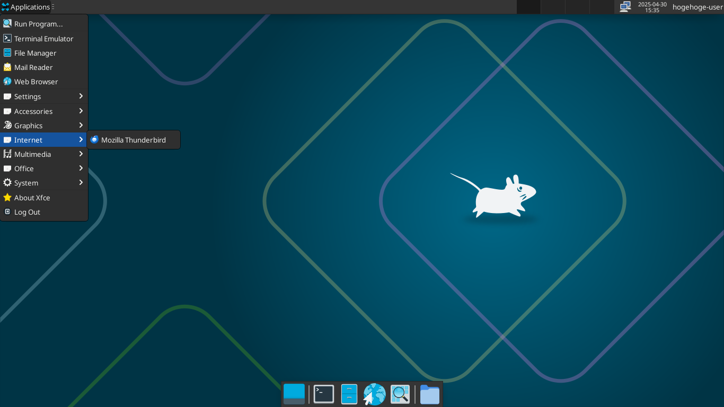Expand the Multimedia submenu arrow
This screenshot has height=407, width=724.
[81, 154]
